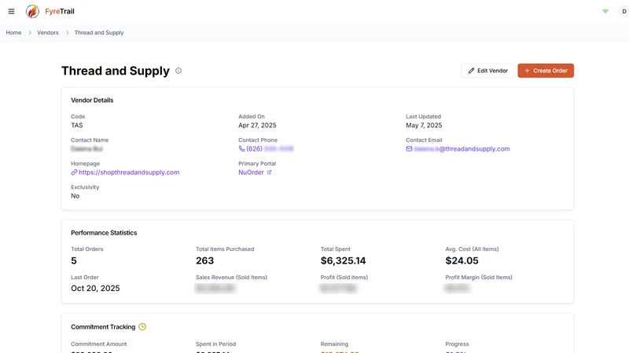Open the shopthreadandsupply.com homepage link
The height and width of the screenshot is (353, 629).
click(129, 172)
